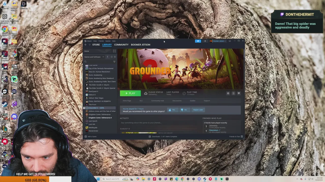Open the Support link
Image resolution: width=325 pixels, height=182 pixels.
click(x=207, y=101)
